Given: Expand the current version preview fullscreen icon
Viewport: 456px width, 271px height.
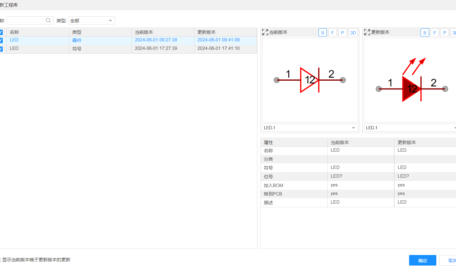Looking at the screenshot, I should click(x=265, y=32).
